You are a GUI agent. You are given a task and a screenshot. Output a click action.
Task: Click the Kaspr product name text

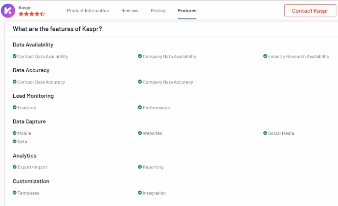coord(24,8)
